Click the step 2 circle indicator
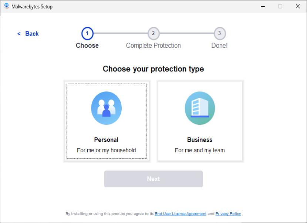Screen dimensions: 307x223 click(153, 33)
